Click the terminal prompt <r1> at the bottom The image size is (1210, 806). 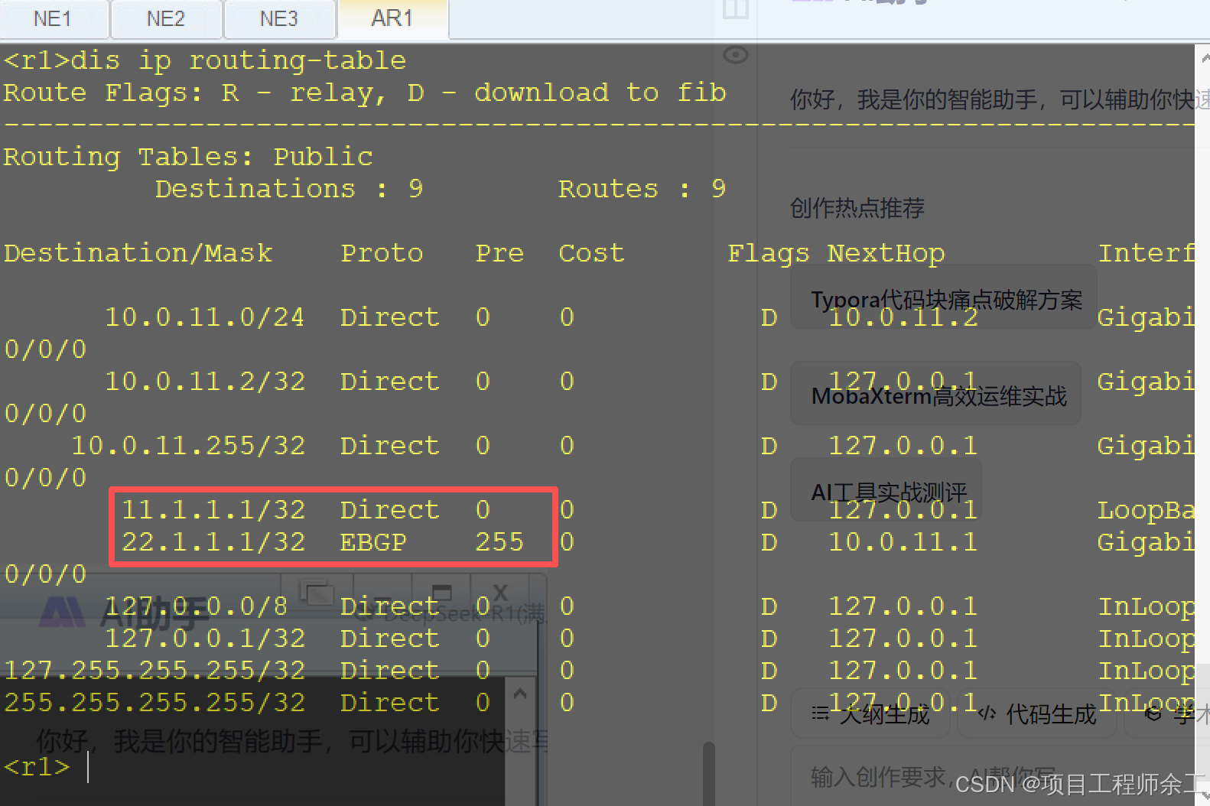point(37,766)
